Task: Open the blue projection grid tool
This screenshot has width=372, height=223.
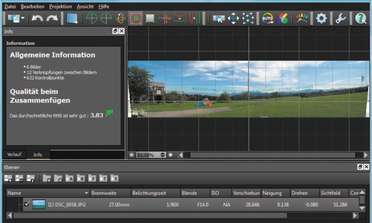Action: click(x=72, y=19)
